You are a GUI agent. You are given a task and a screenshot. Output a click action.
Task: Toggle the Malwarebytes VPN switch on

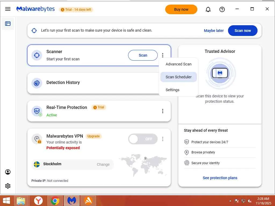(x=143, y=139)
